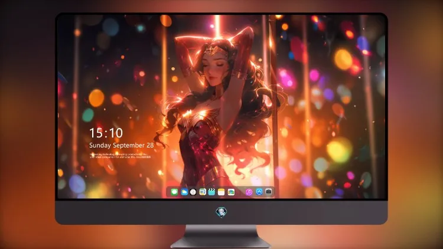This screenshot has height=249, width=443.
Task: Click the 15:10 clock widget
Action: tap(106, 133)
